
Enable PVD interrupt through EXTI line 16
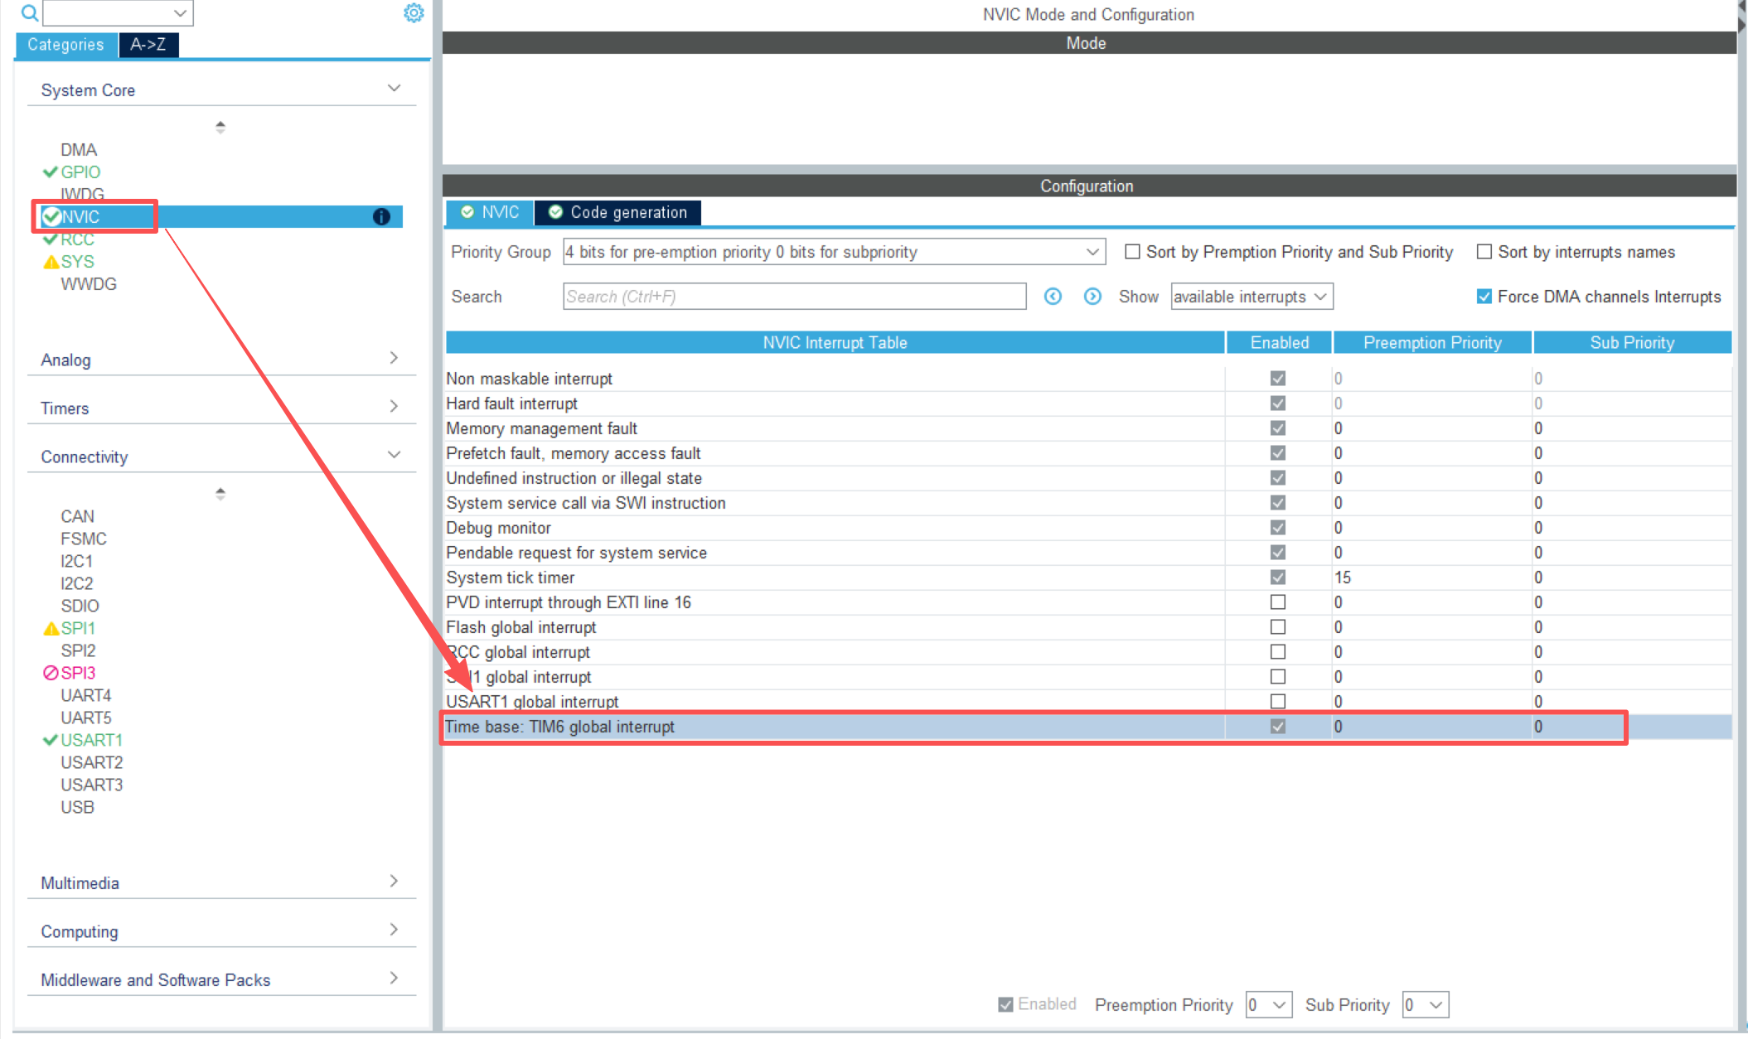coord(1278,602)
